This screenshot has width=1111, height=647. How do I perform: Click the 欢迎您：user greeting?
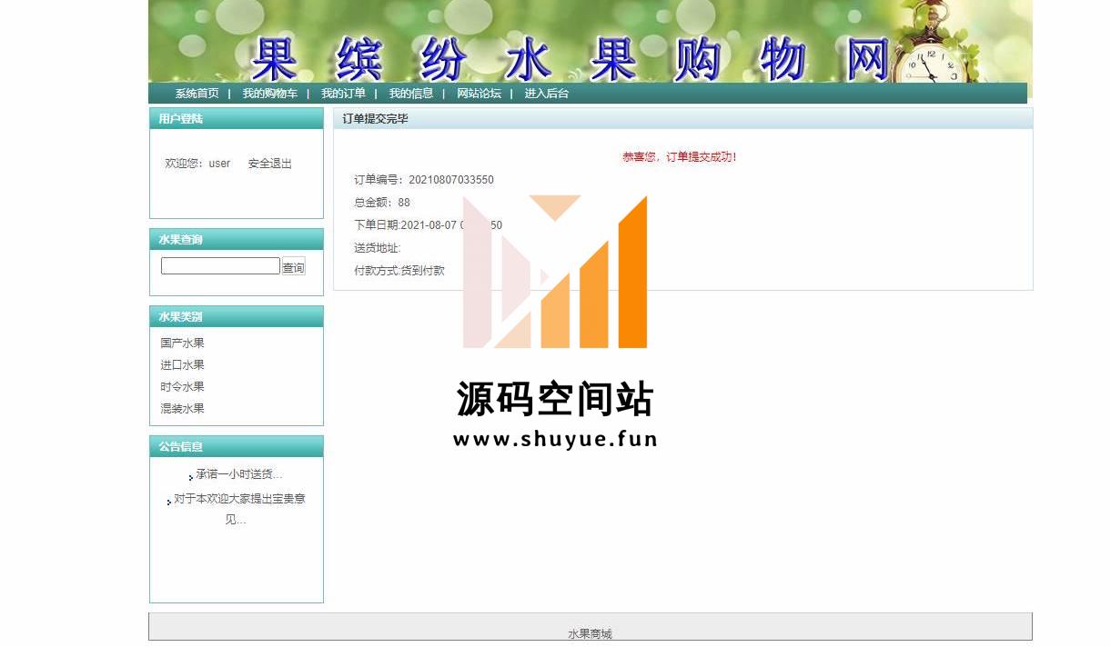pos(197,164)
